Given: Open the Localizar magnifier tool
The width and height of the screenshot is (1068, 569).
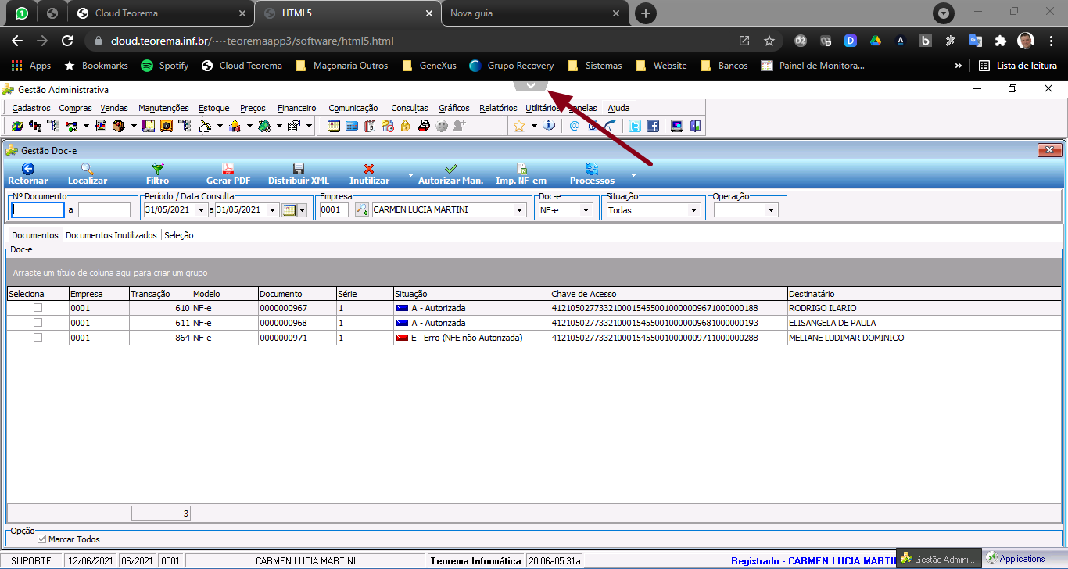Looking at the screenshot, I should tap(88, 168).
